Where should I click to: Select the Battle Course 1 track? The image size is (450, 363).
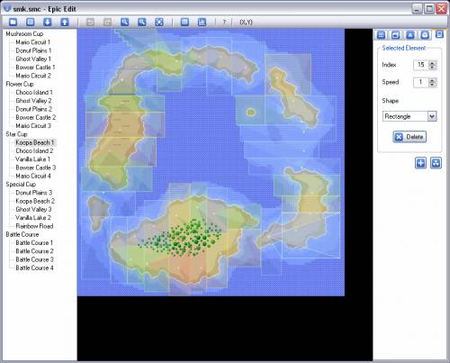34,242
